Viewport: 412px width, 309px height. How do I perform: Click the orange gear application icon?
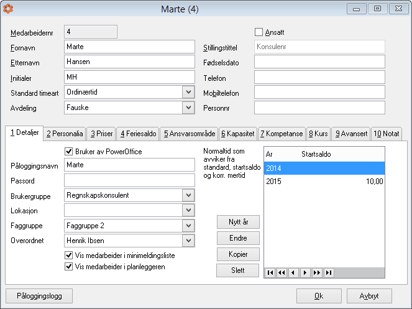click(x=8, y=9)
